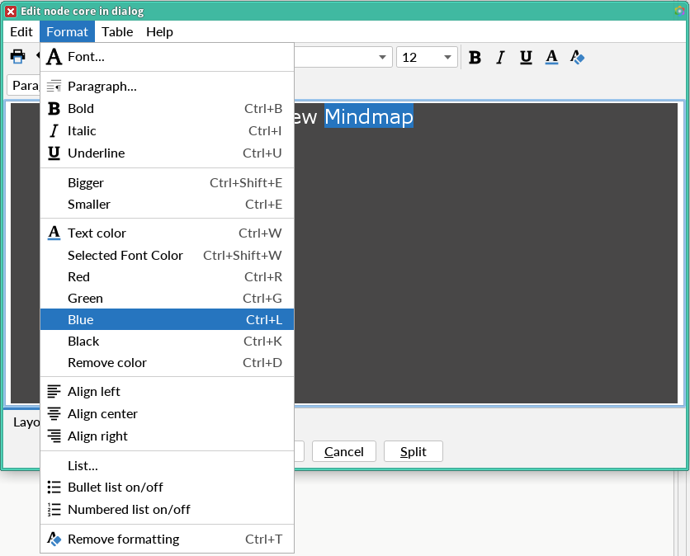Toggle Numbered list on/off
Image resolution: width=690 pixels, height=556 pixels.
128,510
